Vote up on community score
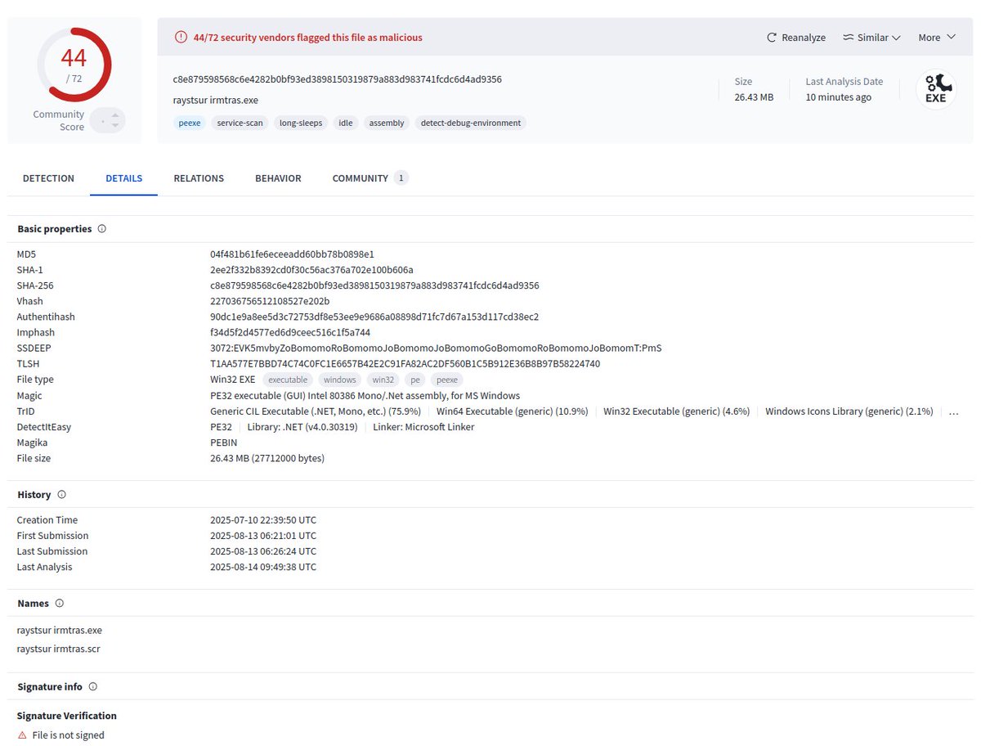The width and height of the screenshot is (981, 746). (x=115, y=115)
